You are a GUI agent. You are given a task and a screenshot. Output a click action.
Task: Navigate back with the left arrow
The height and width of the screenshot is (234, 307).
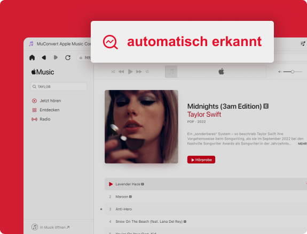coord(44,57)
